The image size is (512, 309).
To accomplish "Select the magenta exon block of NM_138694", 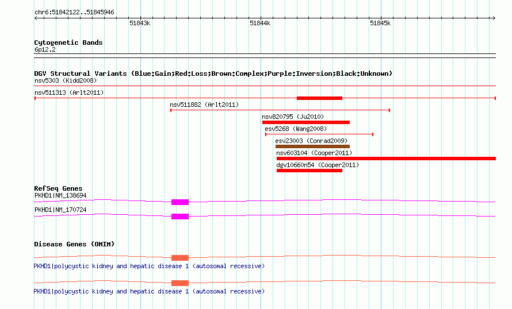I will 180,202.
